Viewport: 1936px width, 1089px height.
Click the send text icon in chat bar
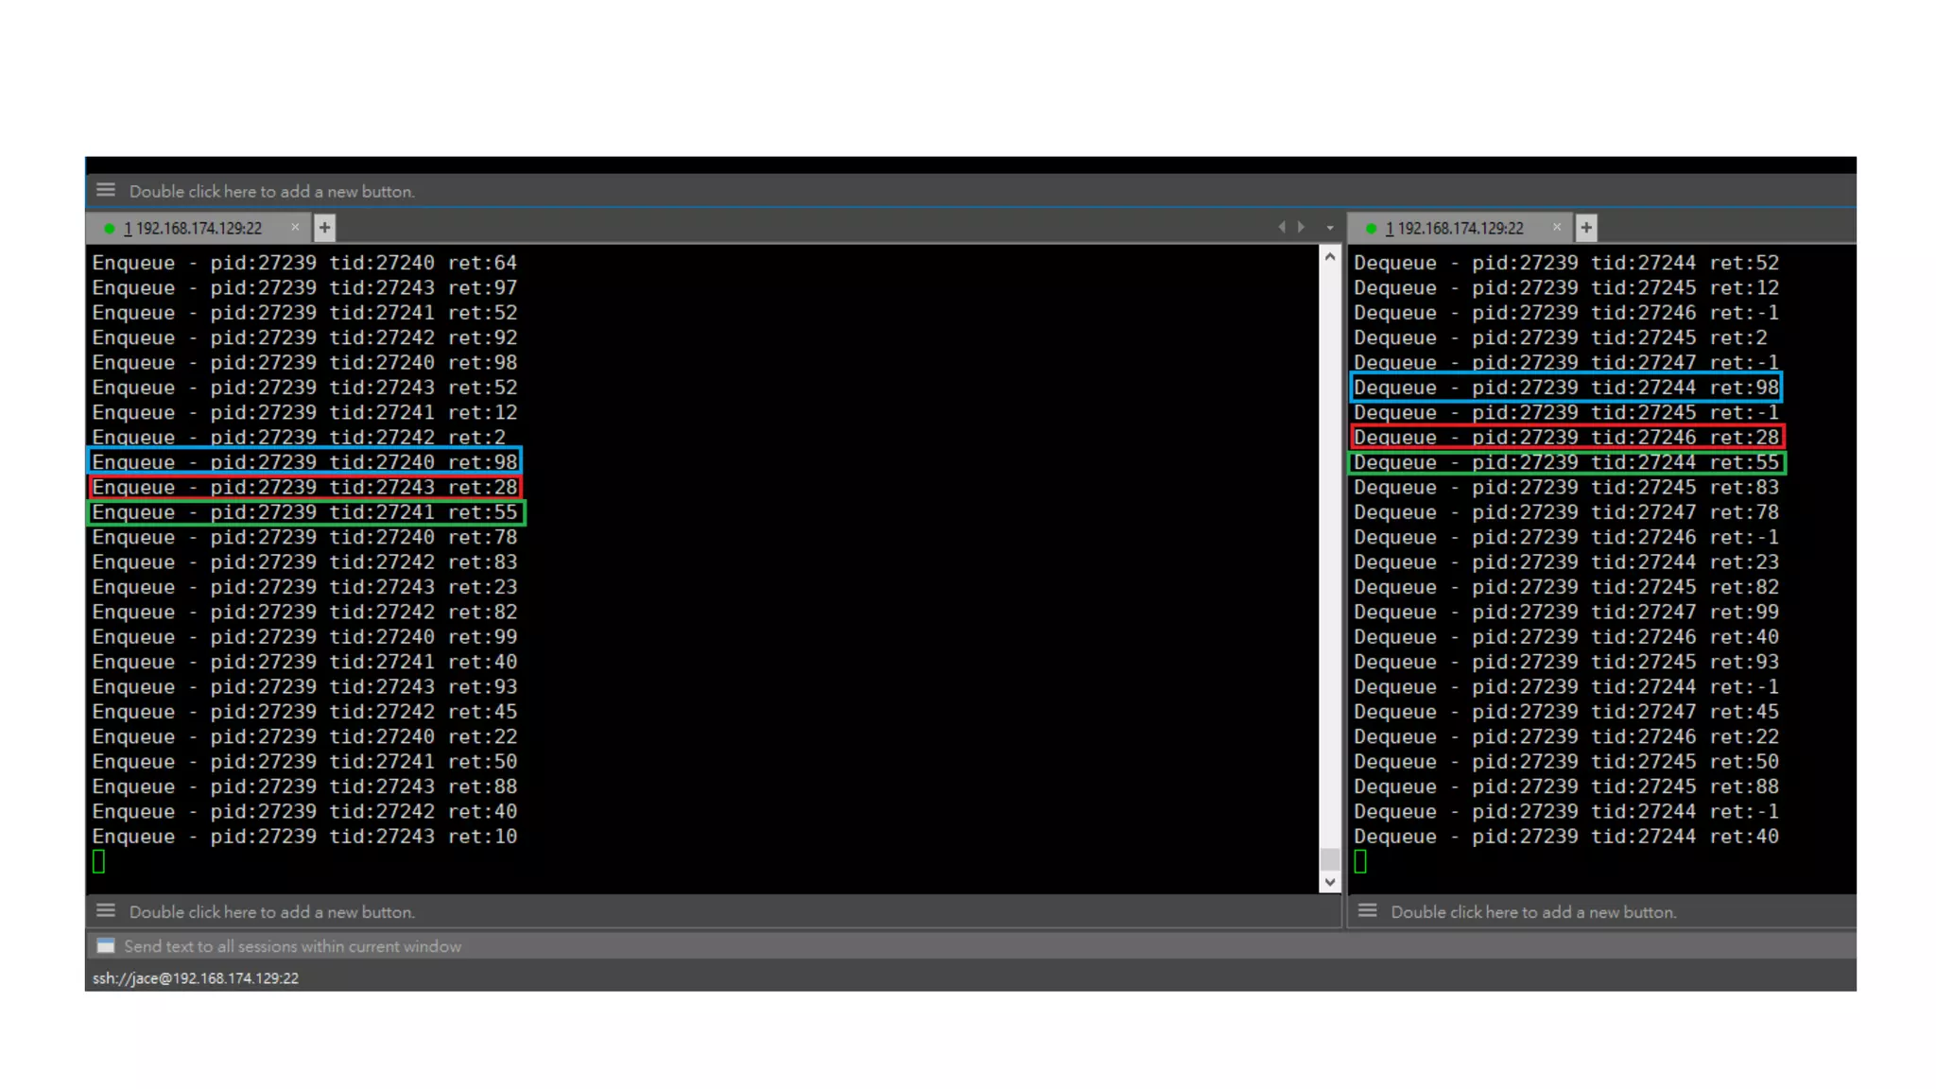coord(106,945)
